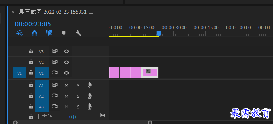
Task: Select V3 track target button
Action: (x=41, y=52)
